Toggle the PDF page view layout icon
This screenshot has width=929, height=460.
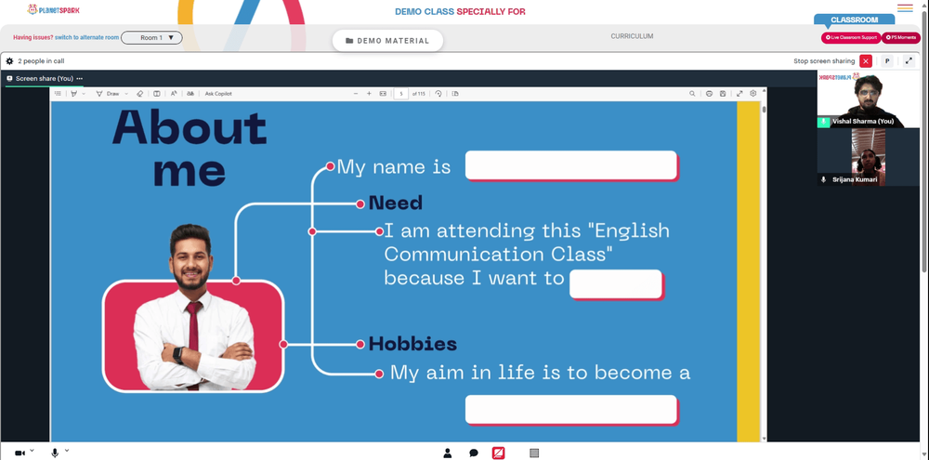tap(156, 94)
